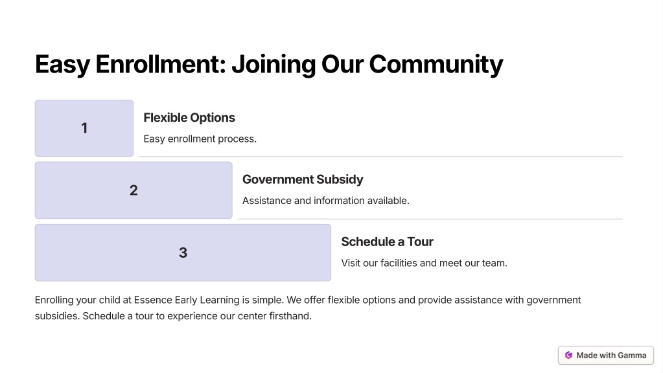Select Visit our facilities text
Viewport: 663px width, 373px height.
[x=424, y=263]
